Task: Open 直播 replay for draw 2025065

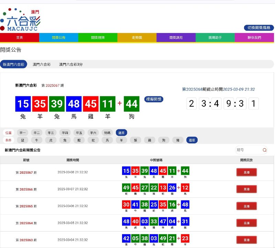Action: (246, 206)
